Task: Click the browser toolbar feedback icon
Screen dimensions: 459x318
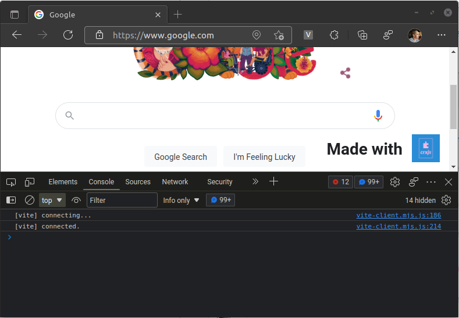Action: click(x=388, y=35)
